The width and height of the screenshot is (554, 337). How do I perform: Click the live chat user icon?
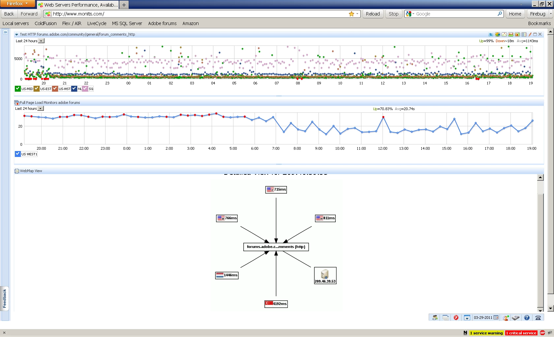[506, 318]
